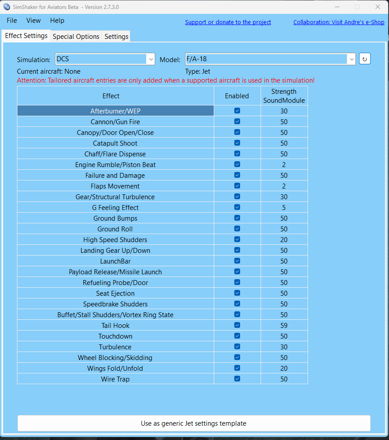
Task: Toggle Canopy/Door Open/Close effect checkbox
Action: coord(237,132)
